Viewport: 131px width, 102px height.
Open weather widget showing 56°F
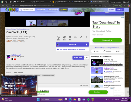[7, 99]
